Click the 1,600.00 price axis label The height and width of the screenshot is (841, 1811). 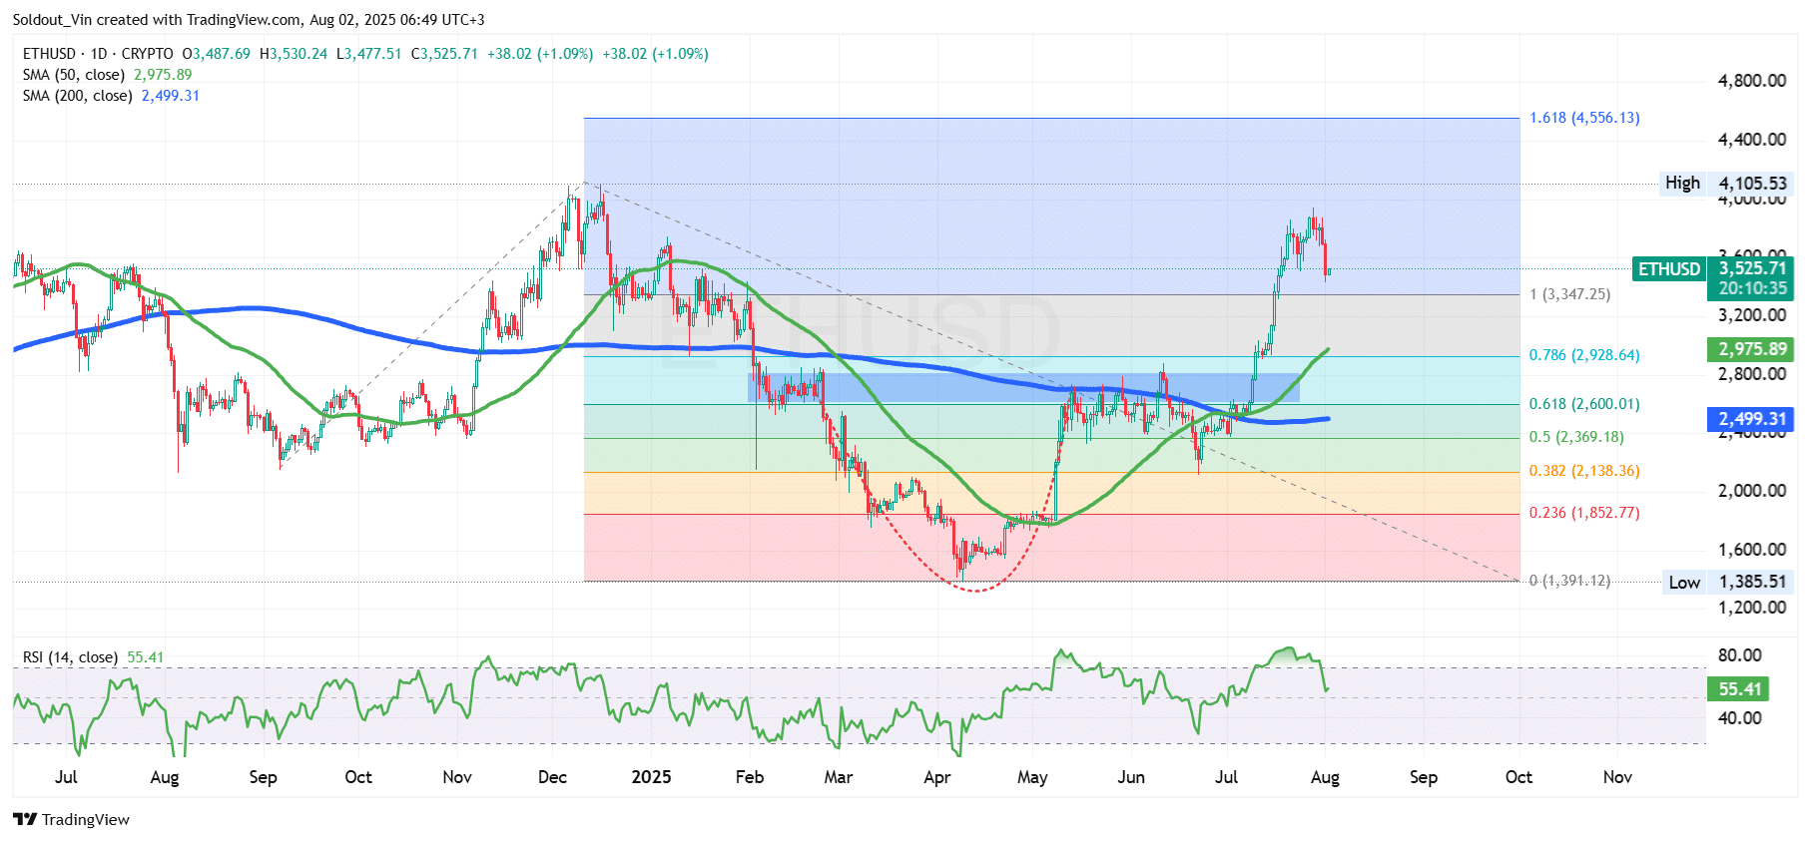pos(1752,550)
